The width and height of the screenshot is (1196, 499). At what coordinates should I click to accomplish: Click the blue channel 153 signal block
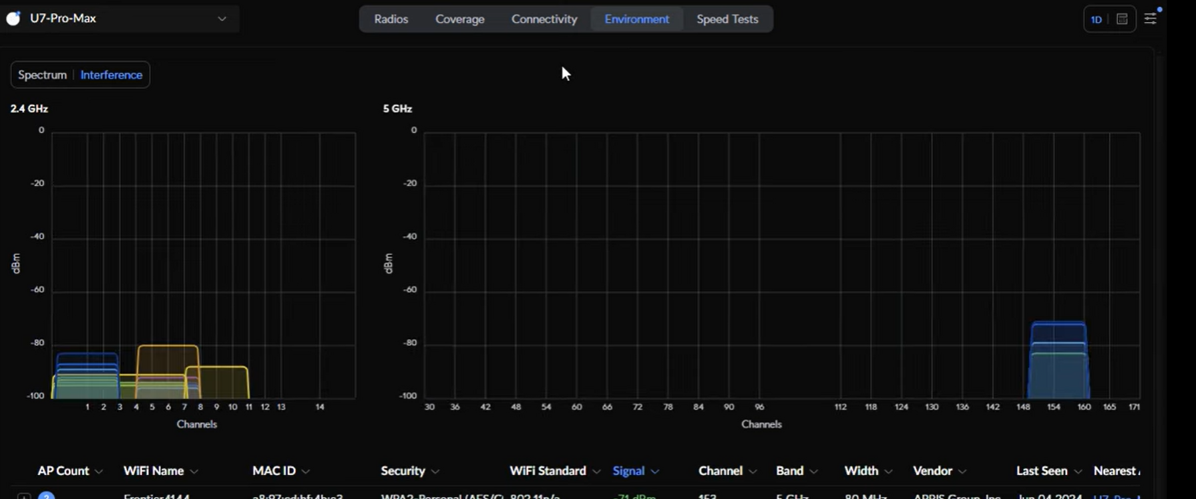pos(1058,362)
